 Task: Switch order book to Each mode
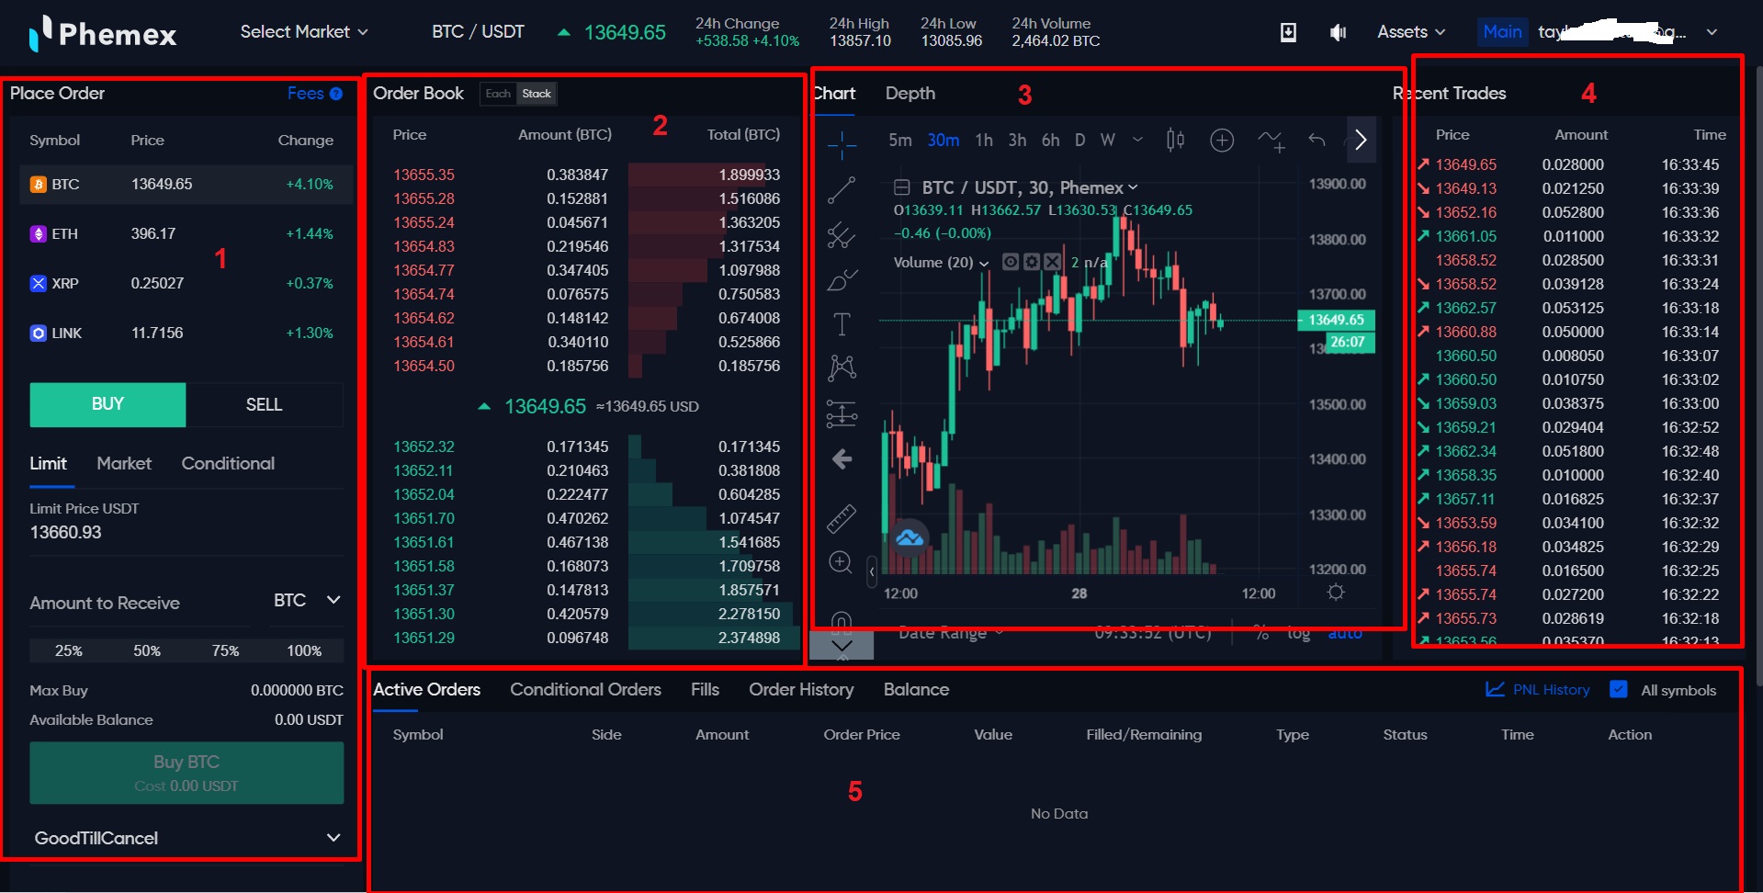(498, 94)
